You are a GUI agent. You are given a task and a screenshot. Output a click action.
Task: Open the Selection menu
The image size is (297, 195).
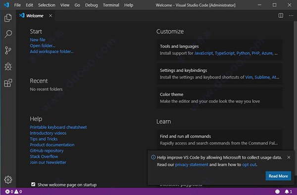pyautogui.click(x=47, y=5)
